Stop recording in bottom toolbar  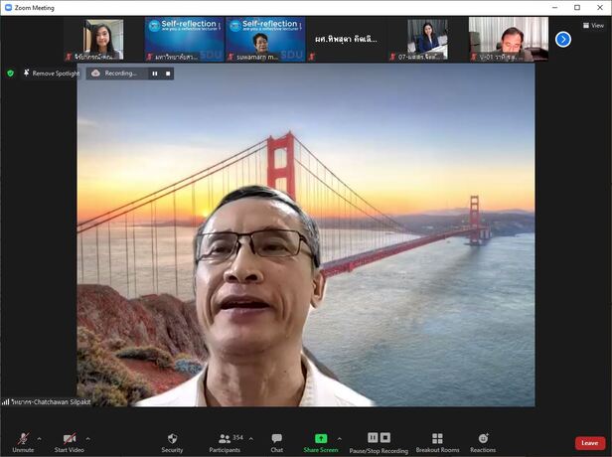tap(385, 437)
